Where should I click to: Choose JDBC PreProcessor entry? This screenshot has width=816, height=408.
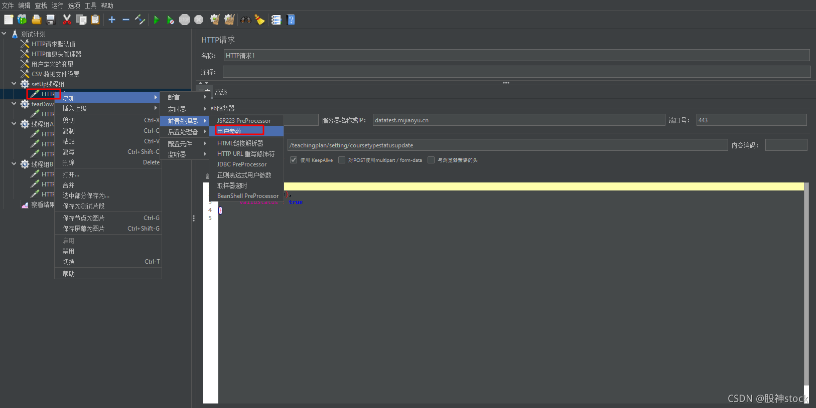click(246, 164)
